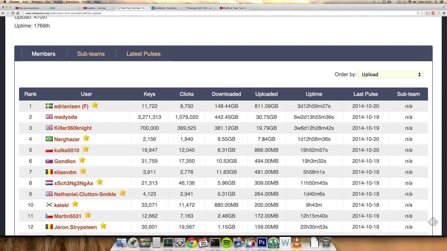Open Killer360knight's profile link
Screen dimensions: 447x251
click(x=73, y=128)
